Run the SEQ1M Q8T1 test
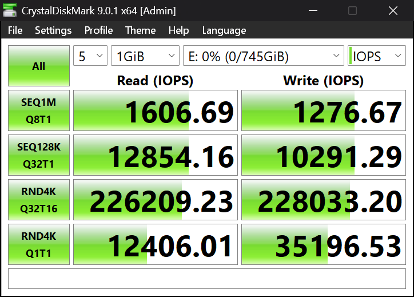This screenshot has width=414, height=297. 39,110
